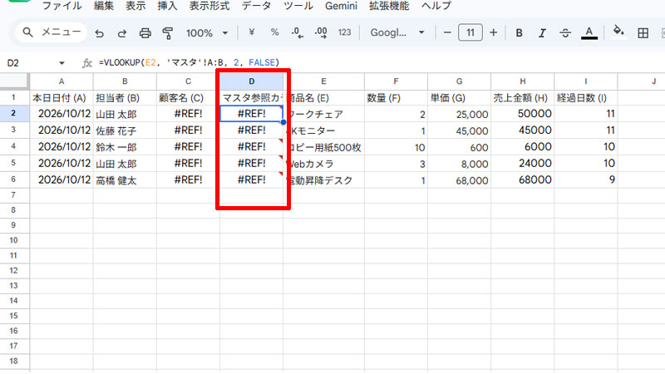Click unit price cell 600
Viewport: 665px width, 374px height.
460,147
